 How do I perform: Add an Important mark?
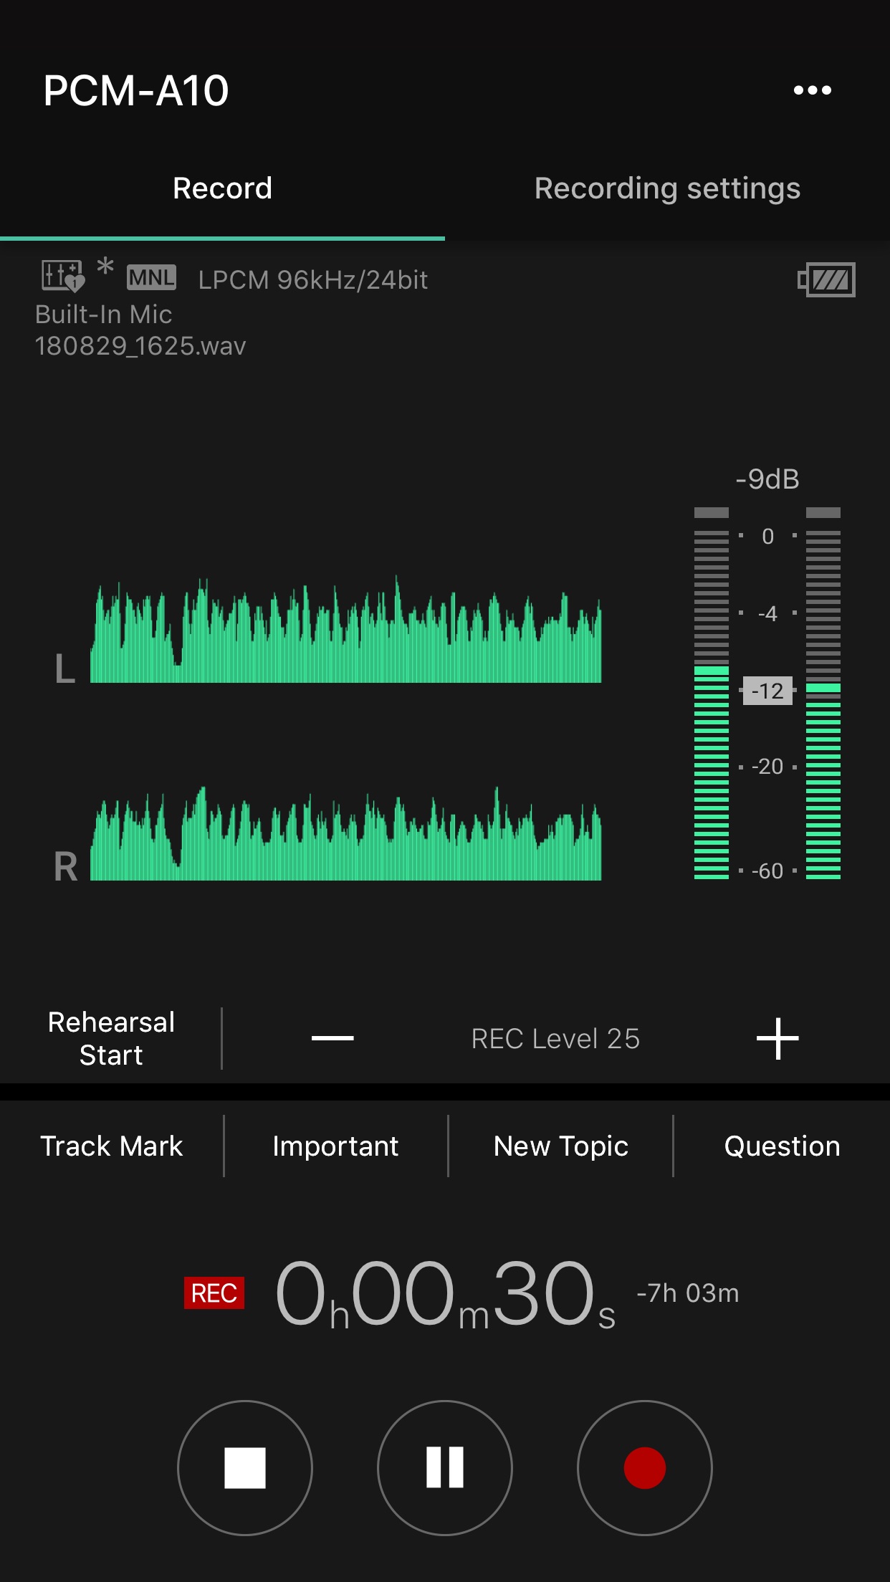[335, 1146]
